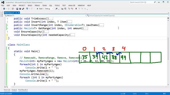Open the SQL menu
170x95 pixels.
click(50, 6)
